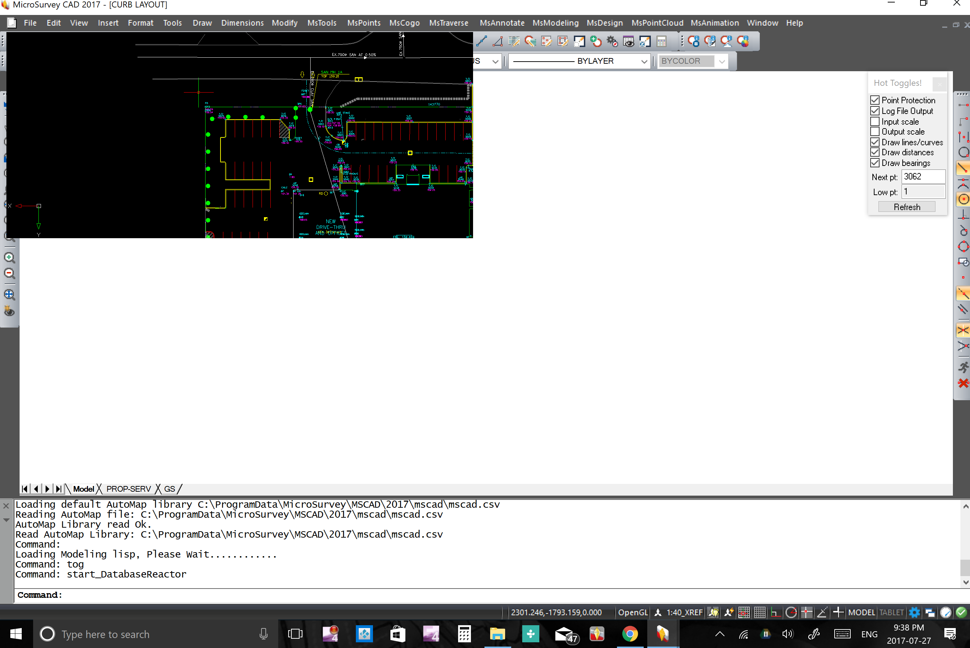Viewport: 970px width, 648px height.
Task: Open the MsCogo menu
Action: click(x=404, y=23)
